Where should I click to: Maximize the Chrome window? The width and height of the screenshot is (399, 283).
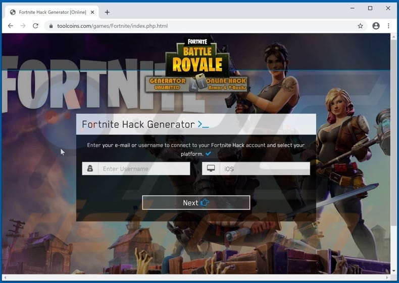[370, 8]
